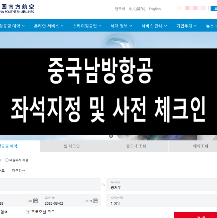Click China Southern Airlines logo
The width and height of the screenshot is (217, 218).
coord(17,9)
